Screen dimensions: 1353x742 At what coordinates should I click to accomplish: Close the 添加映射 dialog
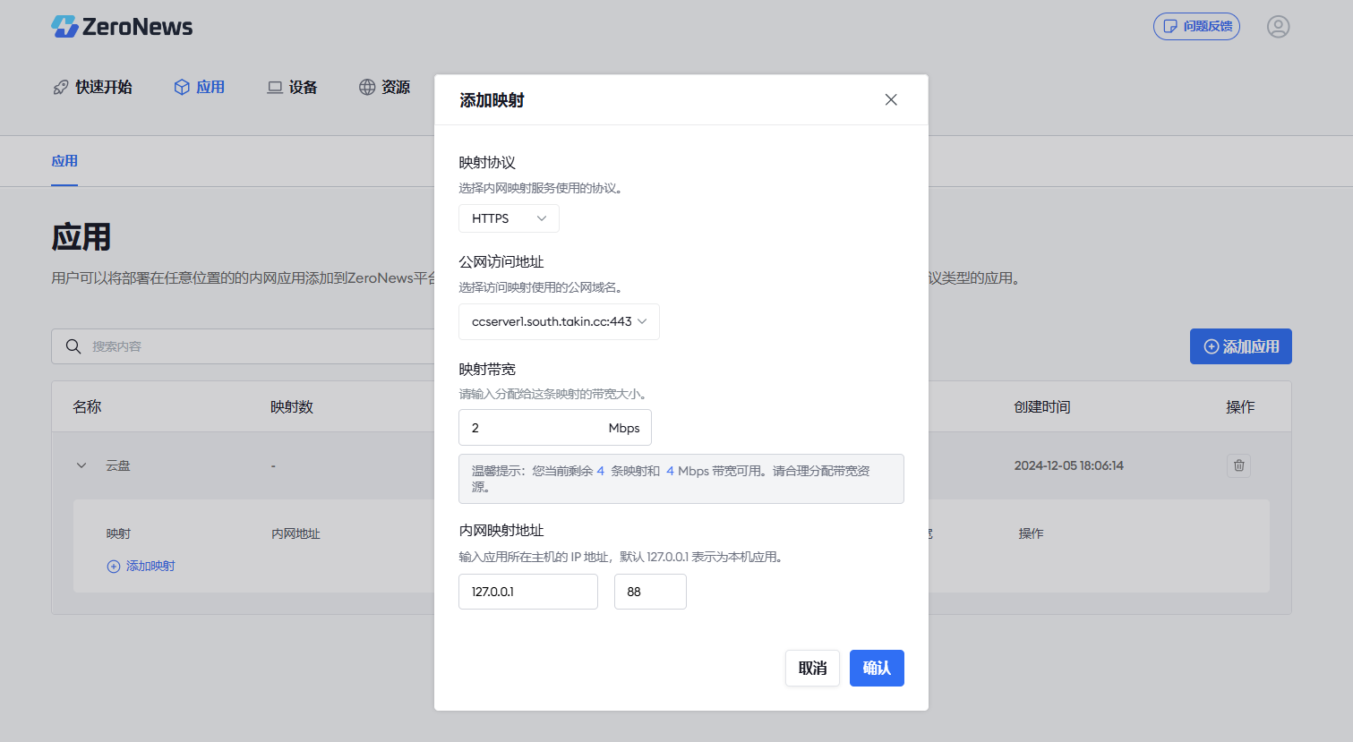(891, 99)
